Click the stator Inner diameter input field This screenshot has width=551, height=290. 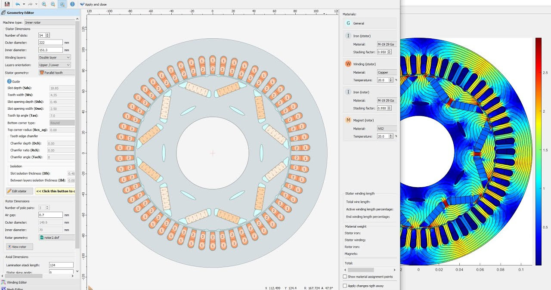tap(50, 50)
